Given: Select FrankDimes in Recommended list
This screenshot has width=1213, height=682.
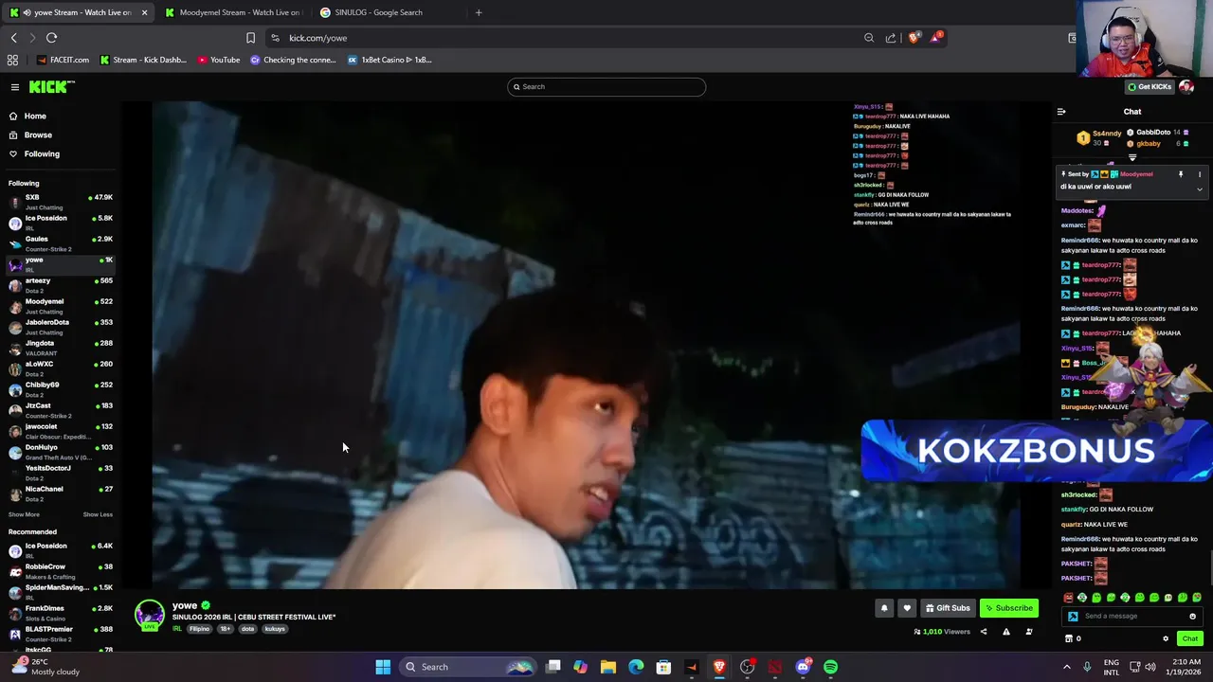Looking at the screenshot, I should 61,612.
